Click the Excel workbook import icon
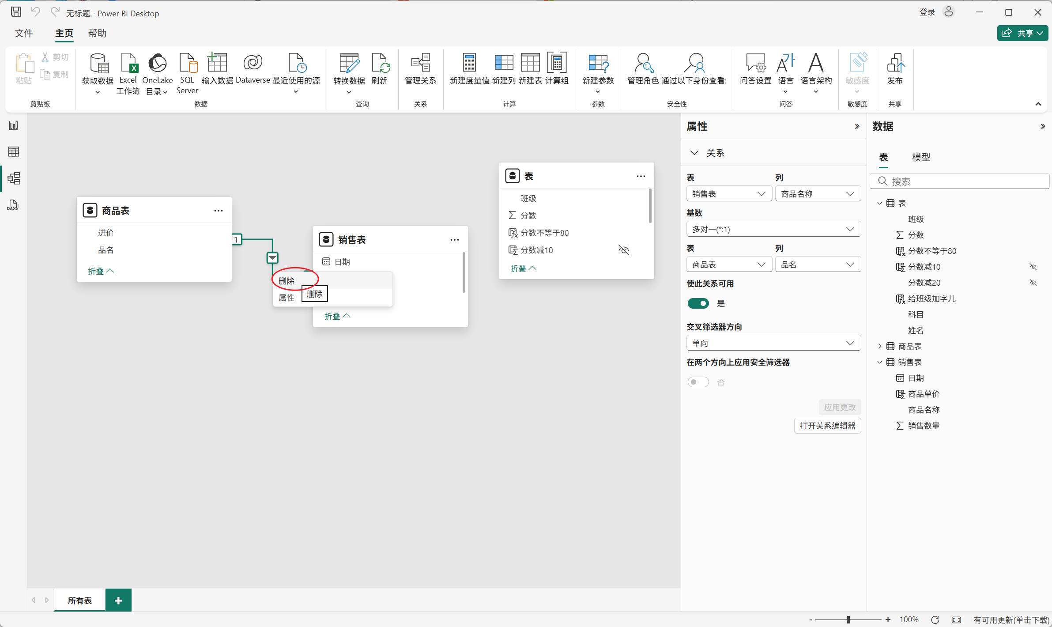The height and width of the screenshot is (627, 1052). click(128, 64)
